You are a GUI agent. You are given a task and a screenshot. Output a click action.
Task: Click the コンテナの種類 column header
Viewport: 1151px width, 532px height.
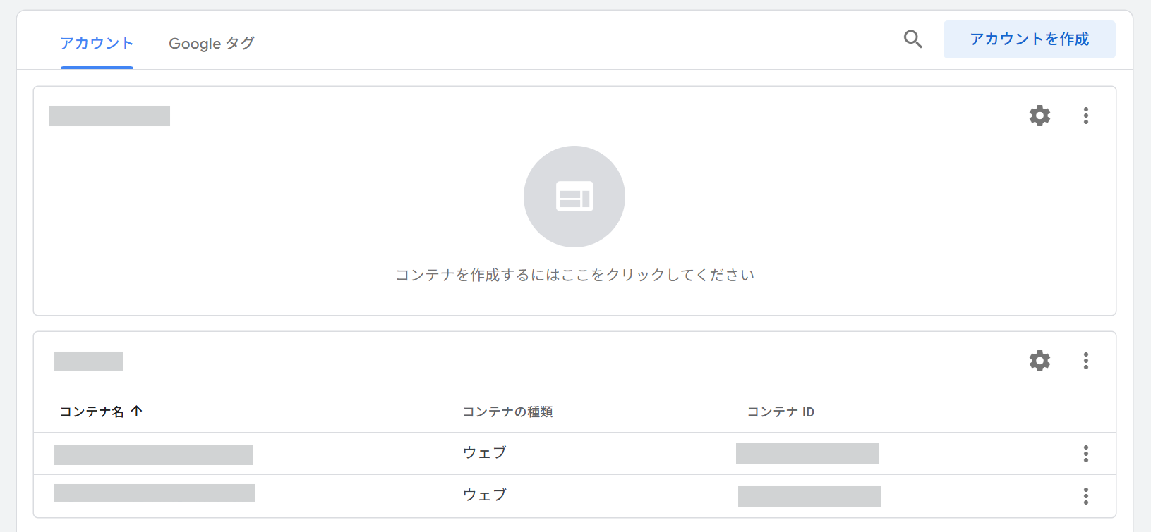tap(507, 412)
